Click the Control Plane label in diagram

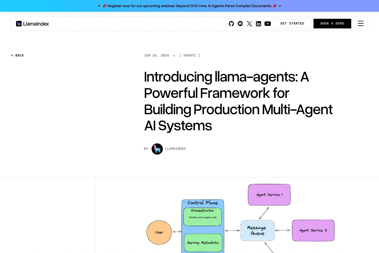(203, 203)
